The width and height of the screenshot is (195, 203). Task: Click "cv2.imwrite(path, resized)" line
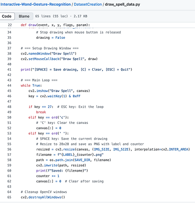61,165
